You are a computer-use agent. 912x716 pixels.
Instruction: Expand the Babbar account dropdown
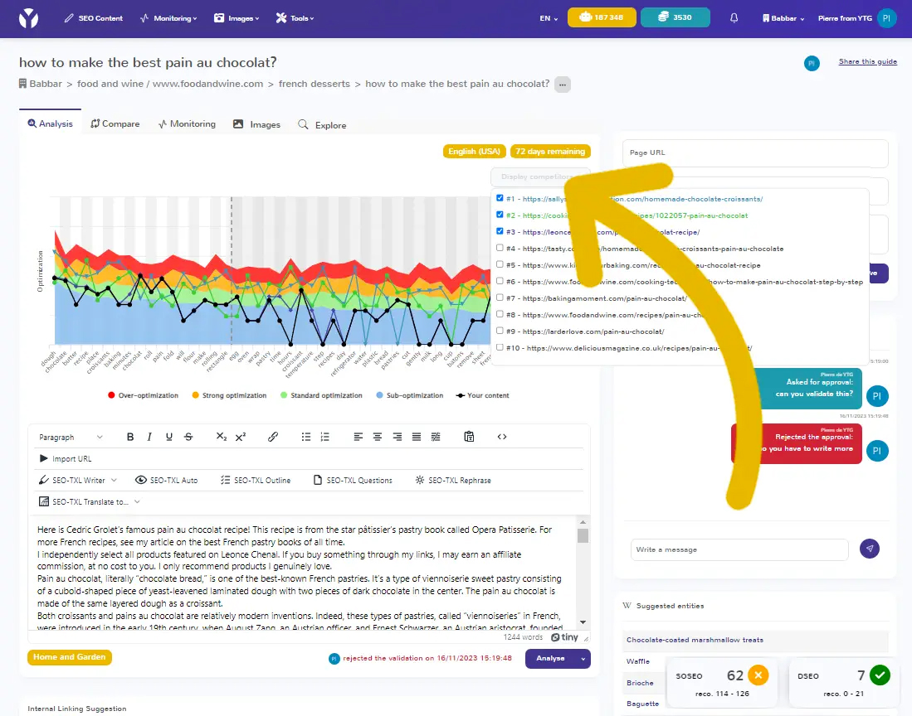click(783, 18)
